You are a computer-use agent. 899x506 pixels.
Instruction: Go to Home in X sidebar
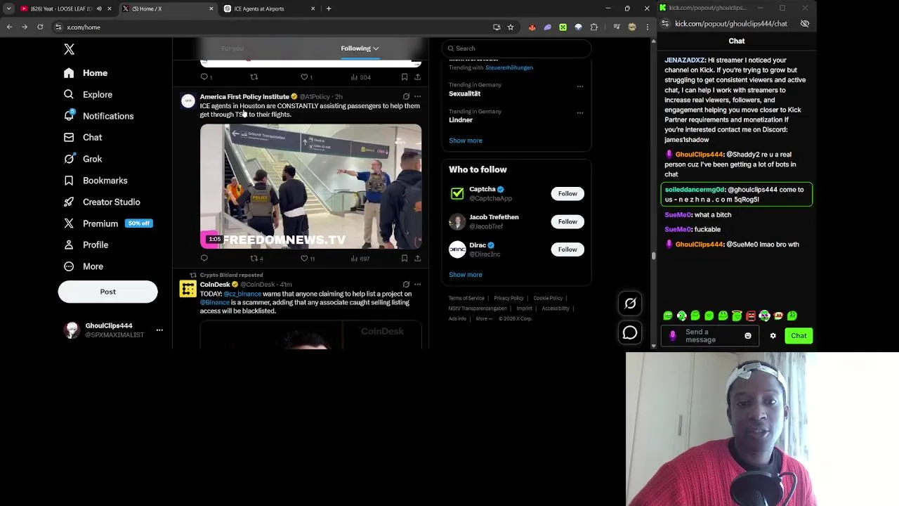tap(86, 73)
